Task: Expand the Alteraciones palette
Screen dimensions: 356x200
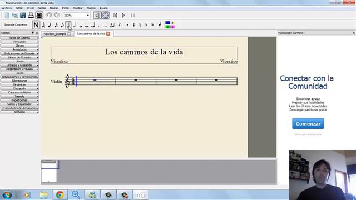Action: click(x=19, y=81)
